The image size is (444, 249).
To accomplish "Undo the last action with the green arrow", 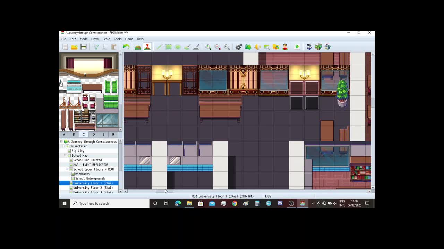I will point(126,47).
